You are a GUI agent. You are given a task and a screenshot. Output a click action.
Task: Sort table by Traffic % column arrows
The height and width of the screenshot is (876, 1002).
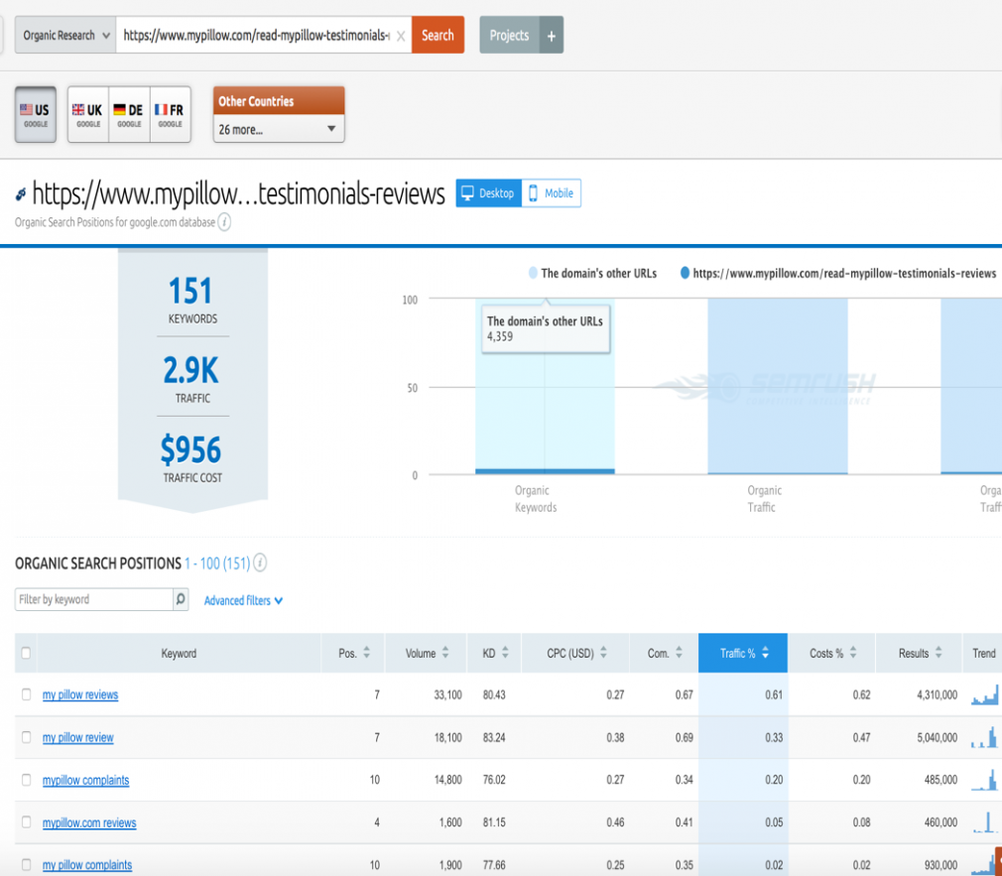(765, 653)
